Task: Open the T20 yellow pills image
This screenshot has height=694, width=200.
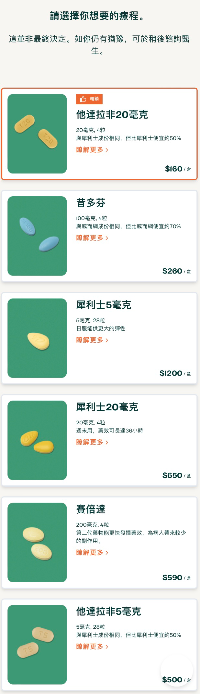Action: click(x=37, y=134)
